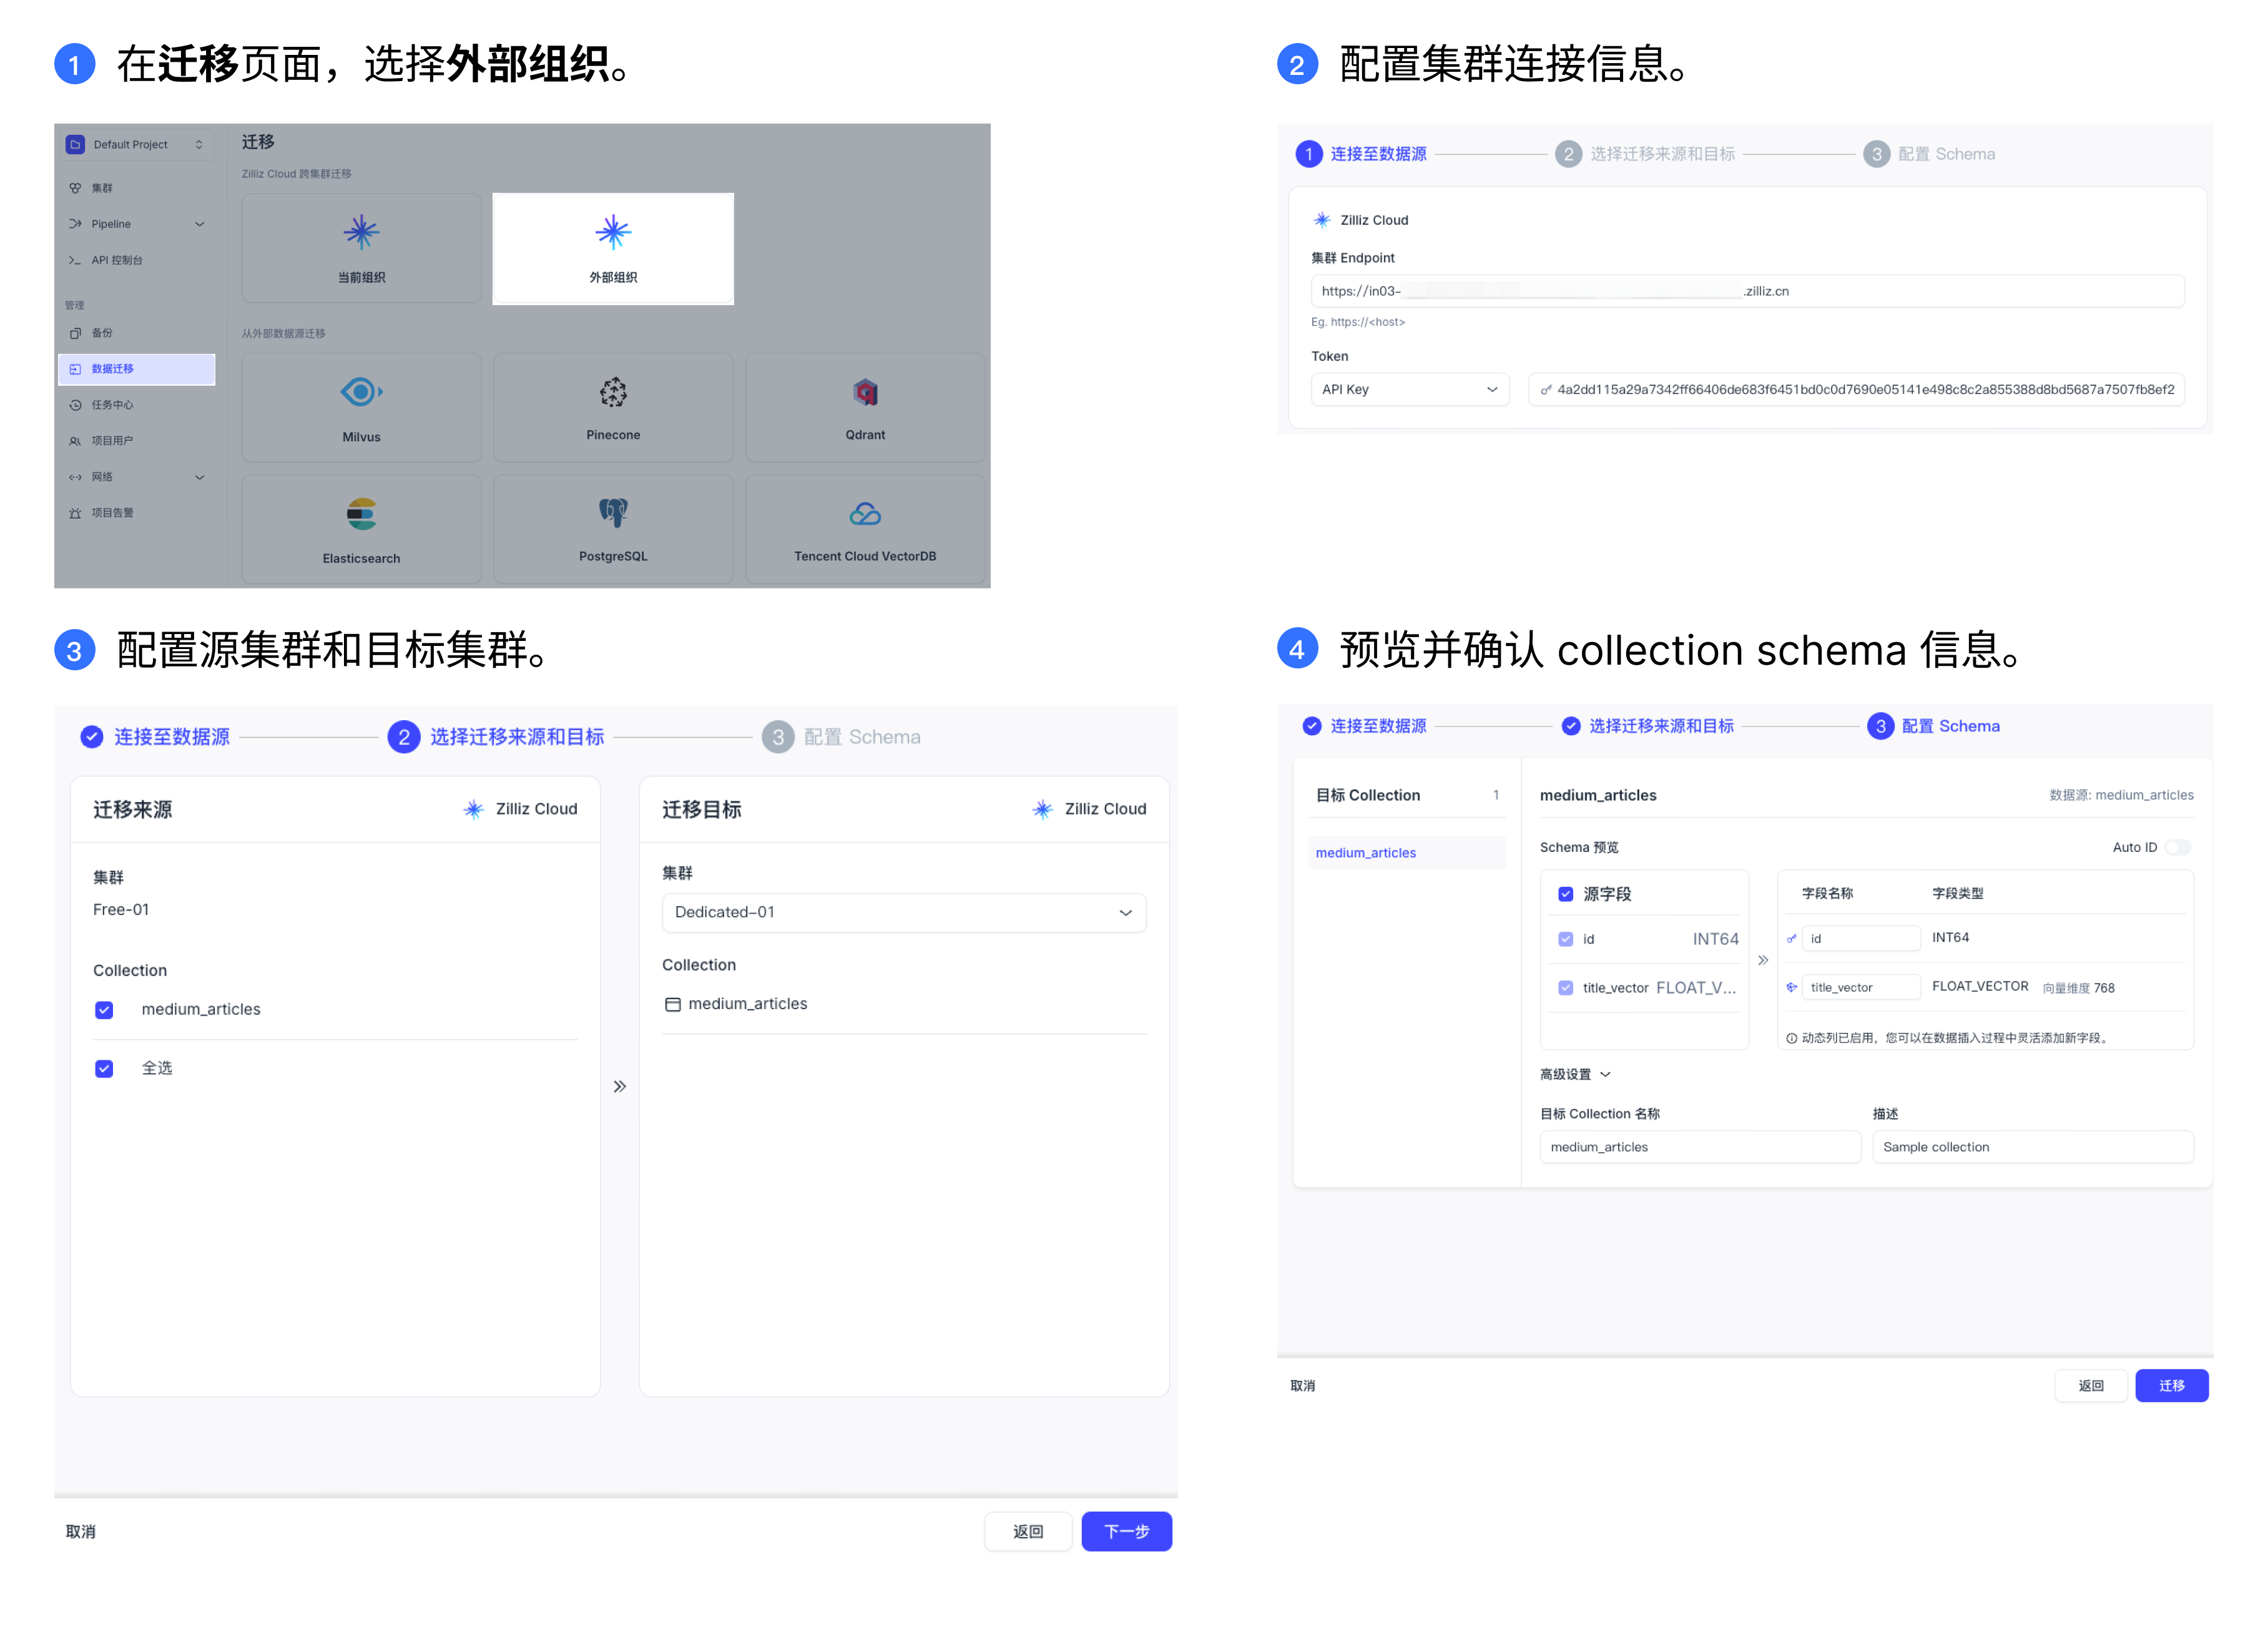Viewport: 2268px width, 1642px height.
Task: Click double-arrow between 迁移来源 and 迁移目标
Action: tap(620, 1087)
